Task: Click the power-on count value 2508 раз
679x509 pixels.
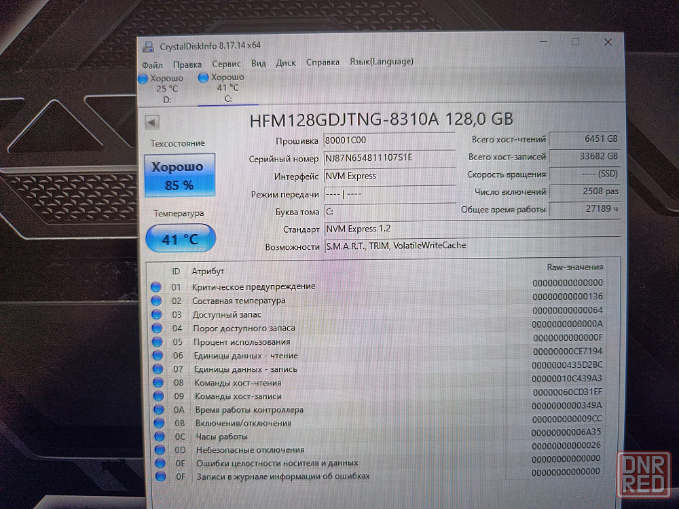Action: coord(584,191)
